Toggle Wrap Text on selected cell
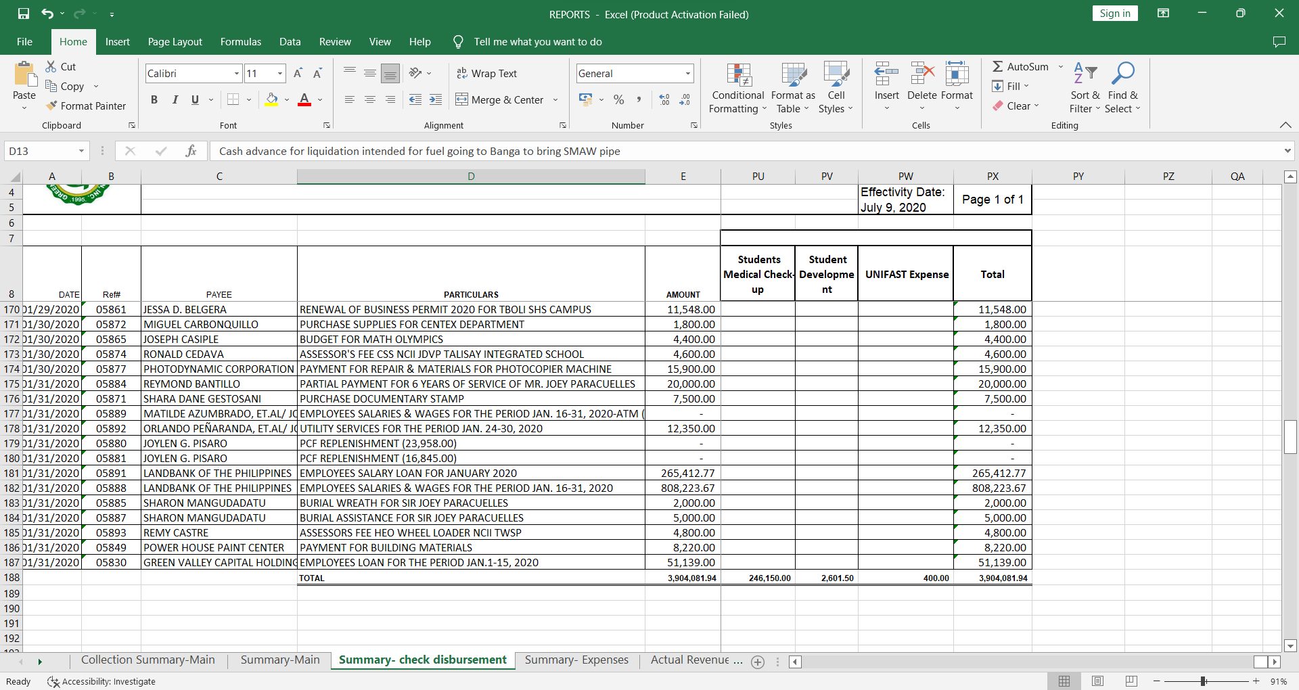 point(486,73)
